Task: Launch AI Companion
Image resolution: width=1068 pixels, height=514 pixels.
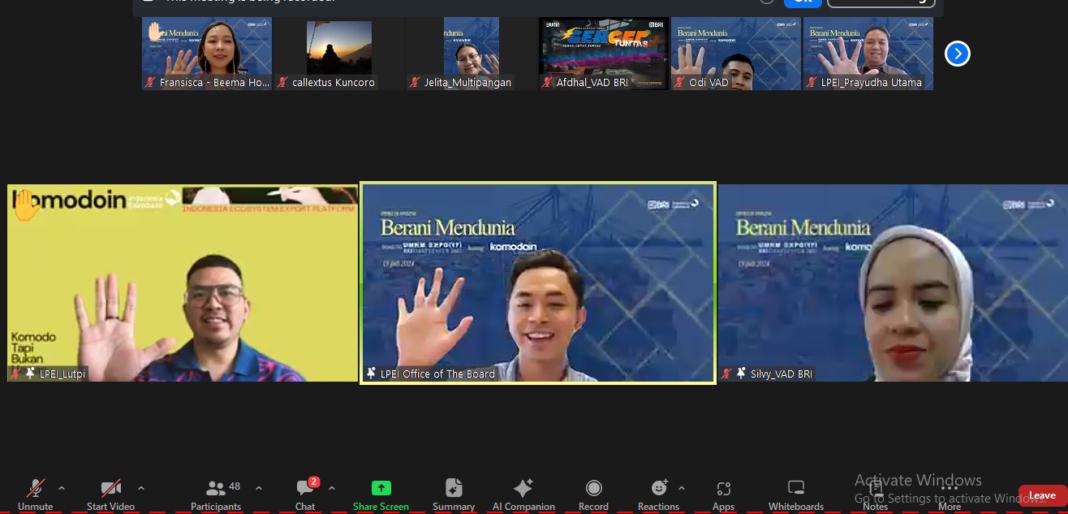Action: (523, 493)
